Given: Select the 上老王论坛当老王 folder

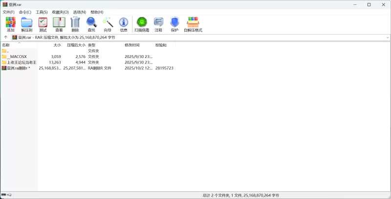Looking at the screenshot, I should 22,62.
